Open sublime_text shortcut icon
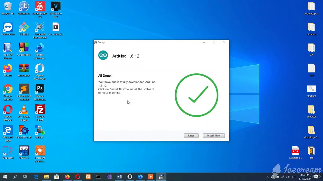The width and height of the screenshot is (323, 181). [x=24, y=93]
